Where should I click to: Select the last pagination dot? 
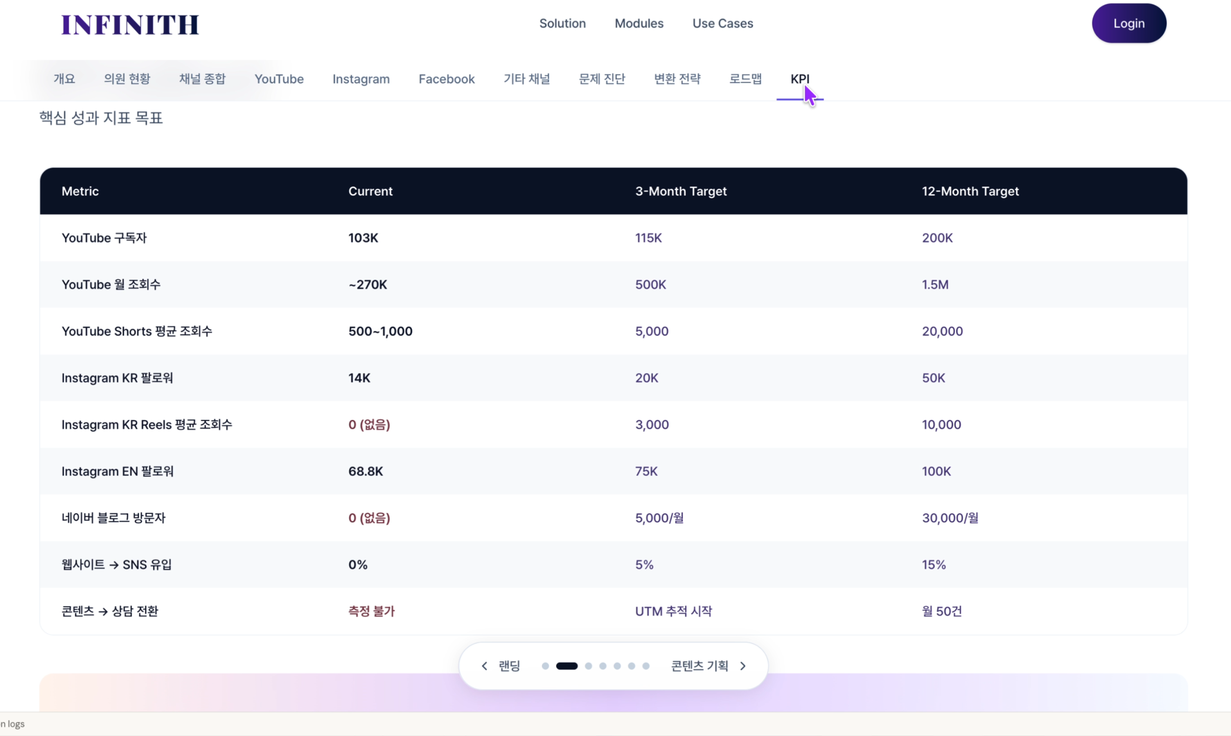pyautogui.click(x=646, y=665)
